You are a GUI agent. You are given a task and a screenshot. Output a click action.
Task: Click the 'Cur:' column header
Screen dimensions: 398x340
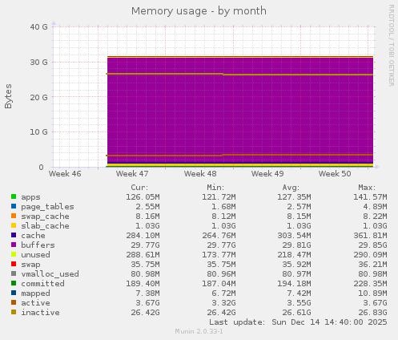139,188
